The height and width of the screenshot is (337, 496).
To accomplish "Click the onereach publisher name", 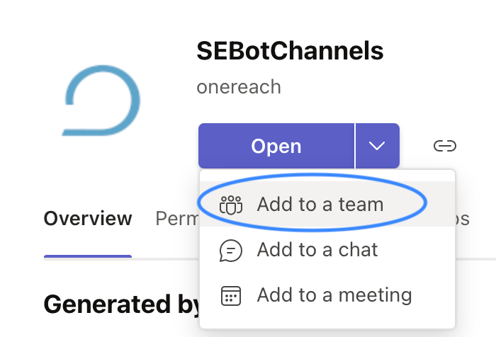I will click(x=239, y=87).
